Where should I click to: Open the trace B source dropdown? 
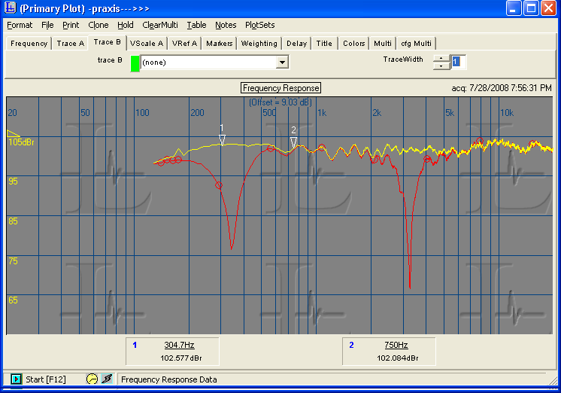point(283,62)
